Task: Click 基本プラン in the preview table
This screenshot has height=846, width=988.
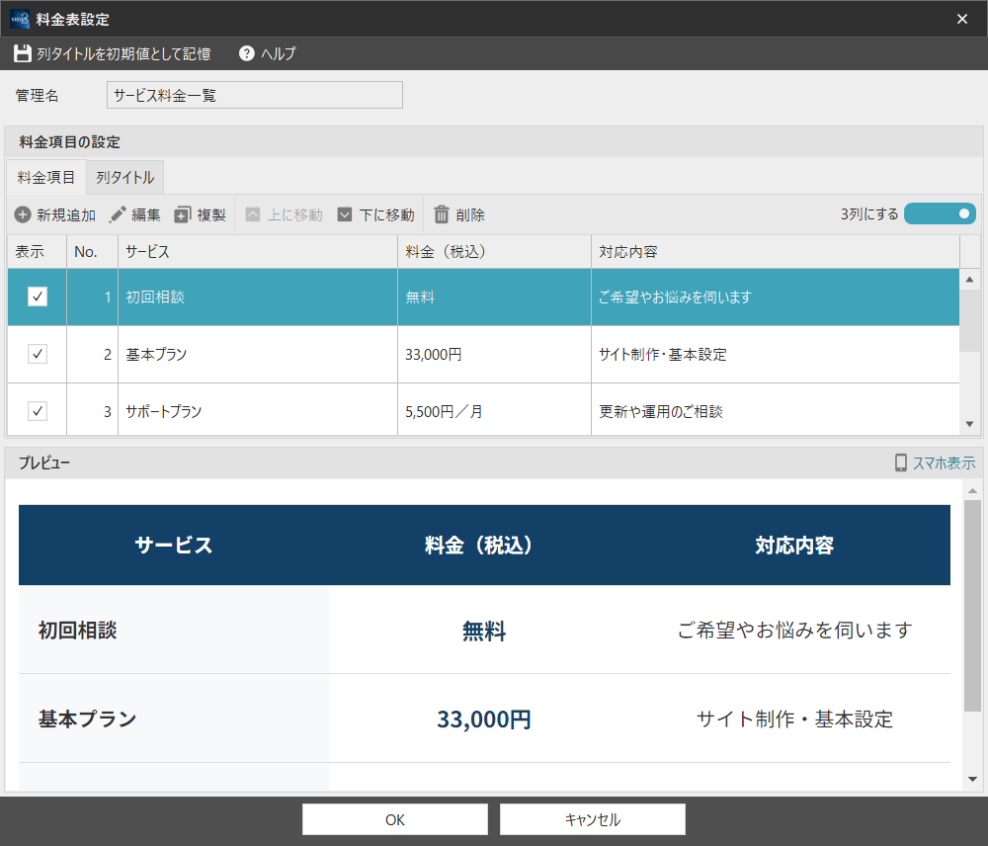Action: click(87, 719)
